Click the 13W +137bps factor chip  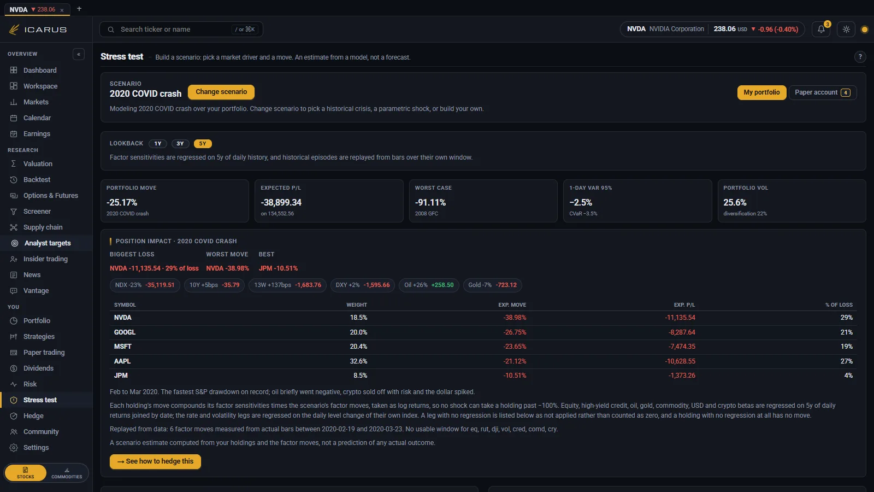[x=287, y=285]
